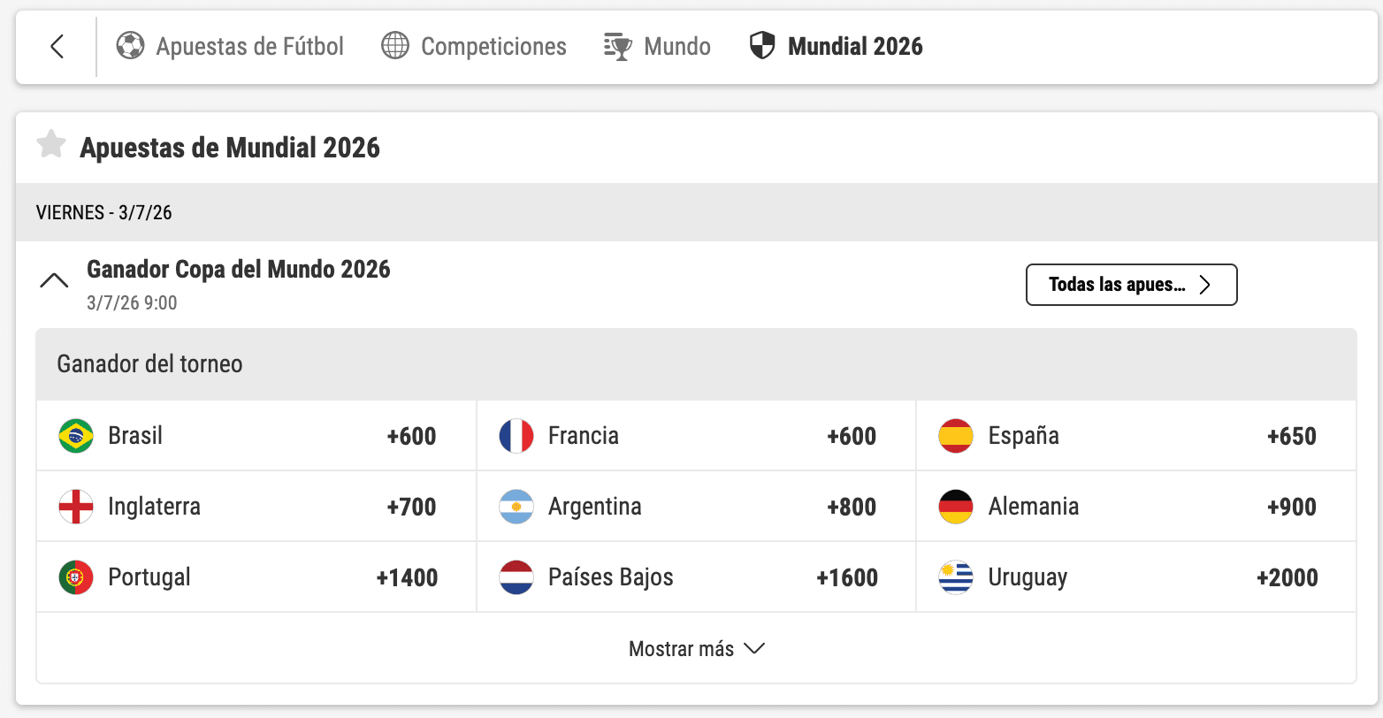Screen dimensions: 1383x718
Task: Click the globe icon next to Competiciones
Action: point(396,46)
